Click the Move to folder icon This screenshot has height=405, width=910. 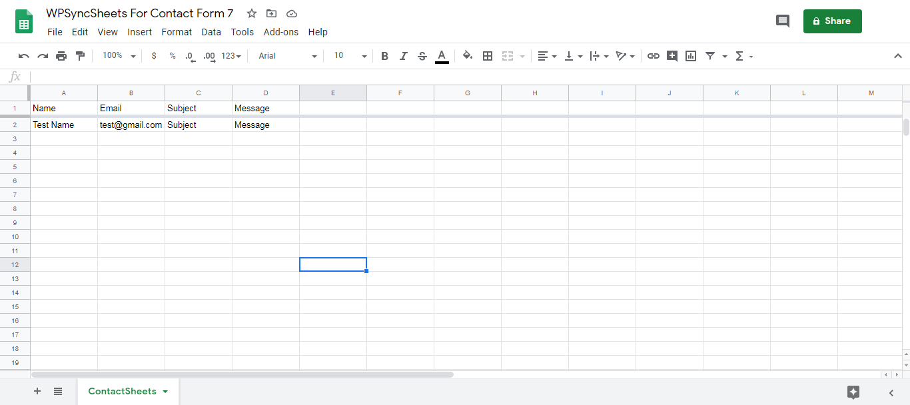[x=271, y=13]
